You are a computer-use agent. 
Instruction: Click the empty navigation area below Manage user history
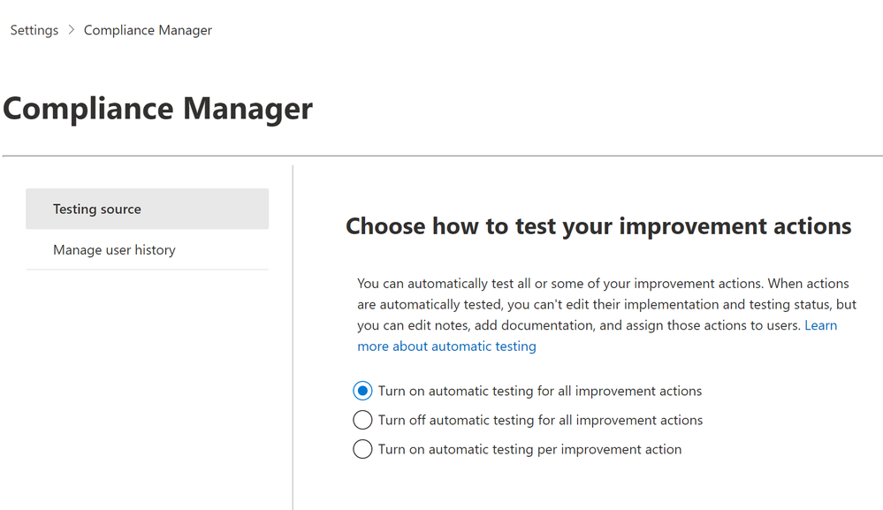(x=147, y=388)
